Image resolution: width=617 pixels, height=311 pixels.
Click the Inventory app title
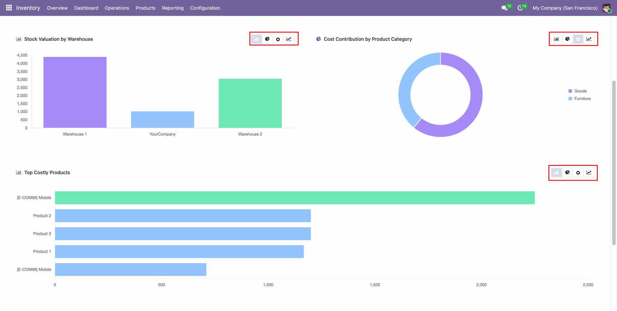pyautogui.click(x=28, y=8)
